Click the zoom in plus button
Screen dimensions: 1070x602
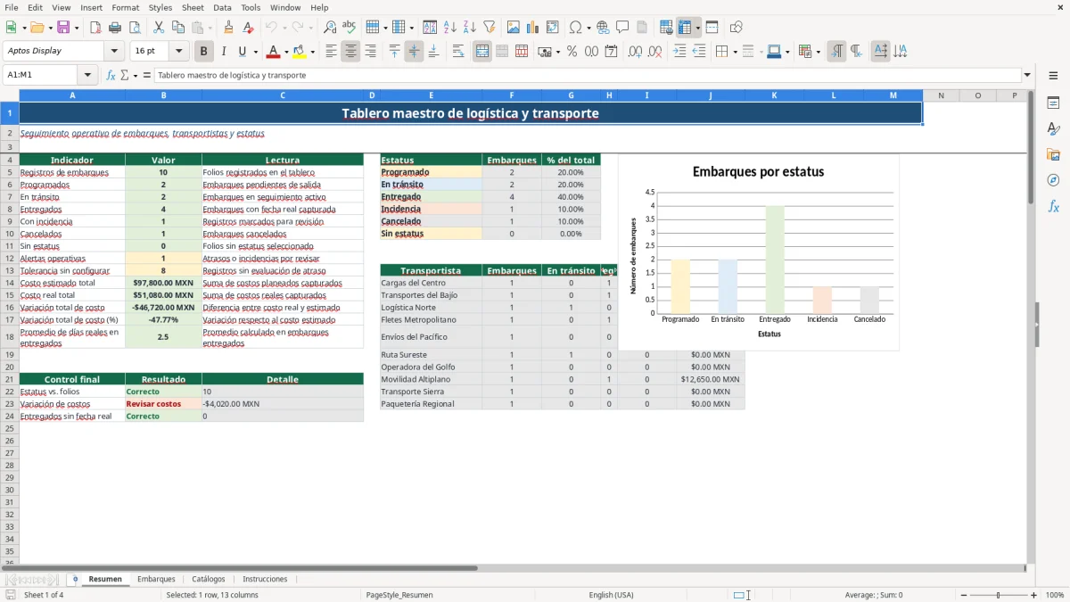[1034, 595]
